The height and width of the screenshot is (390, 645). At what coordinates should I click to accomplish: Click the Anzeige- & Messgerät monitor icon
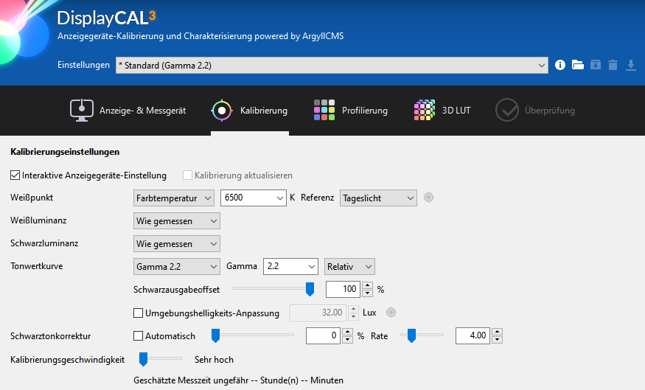click(x=81, y=111)
